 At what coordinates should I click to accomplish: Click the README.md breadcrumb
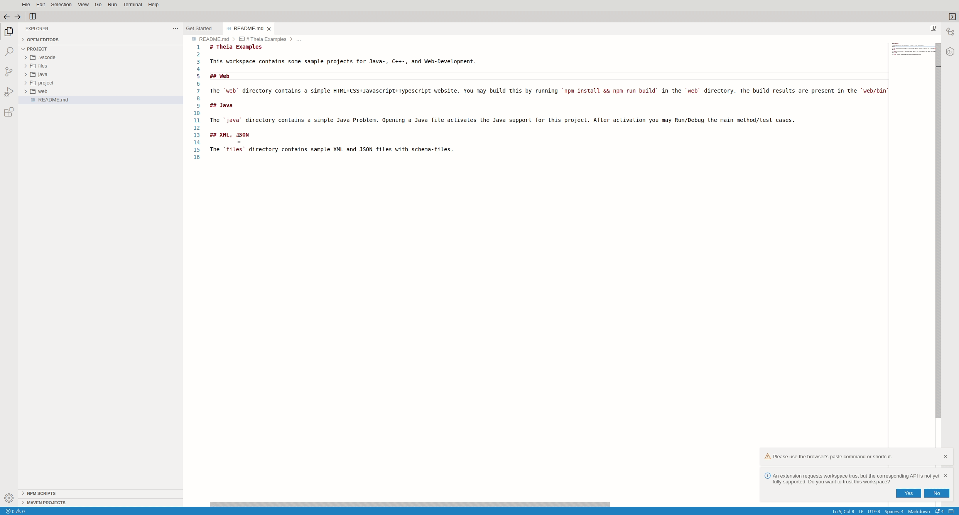pyautogui.click(x=214, y=39)
